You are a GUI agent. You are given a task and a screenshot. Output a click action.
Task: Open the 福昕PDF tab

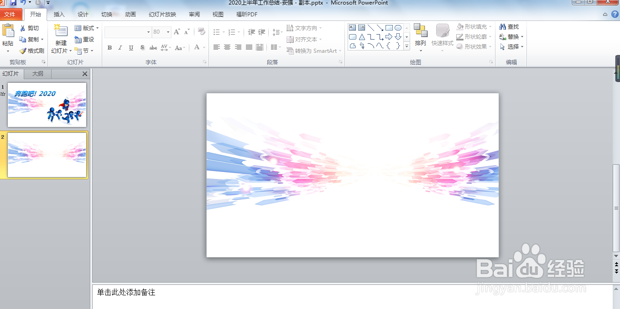click(247, 15)
